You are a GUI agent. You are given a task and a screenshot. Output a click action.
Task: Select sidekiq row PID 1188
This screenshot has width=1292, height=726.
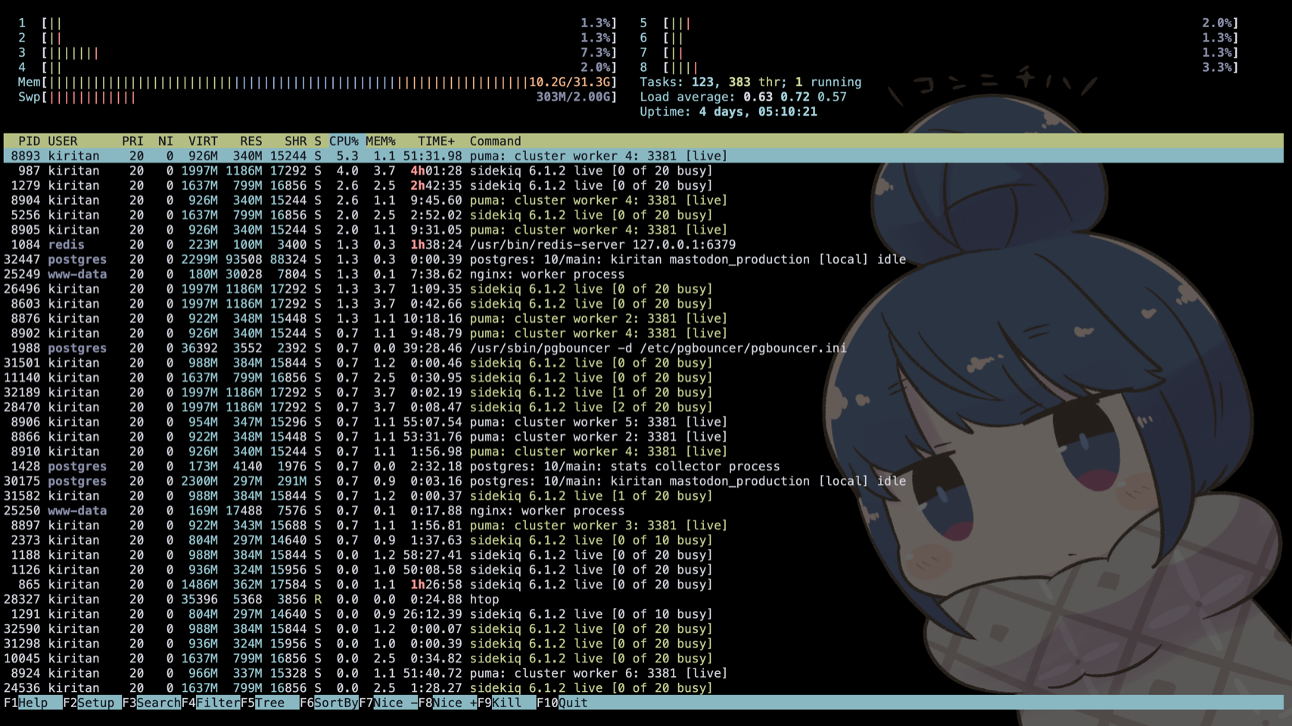click(x=643, y=555)
